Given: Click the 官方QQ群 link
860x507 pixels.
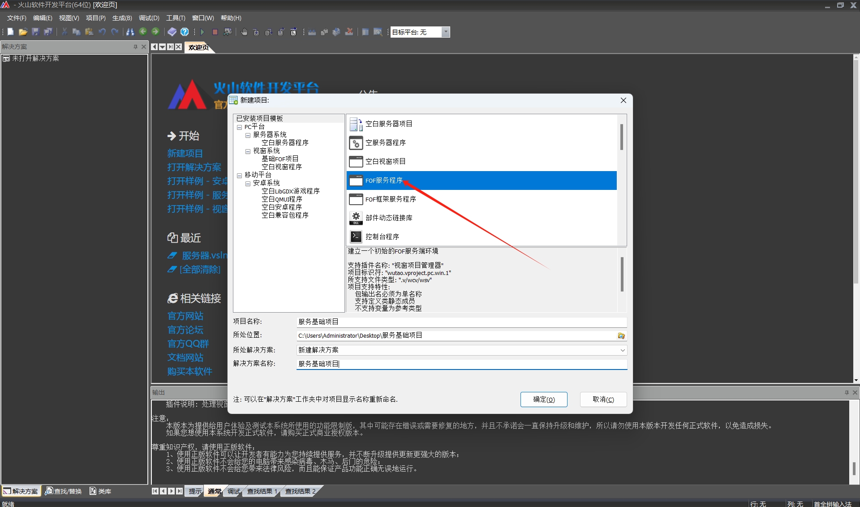Looking at the screenshot, I should (188, 344).
